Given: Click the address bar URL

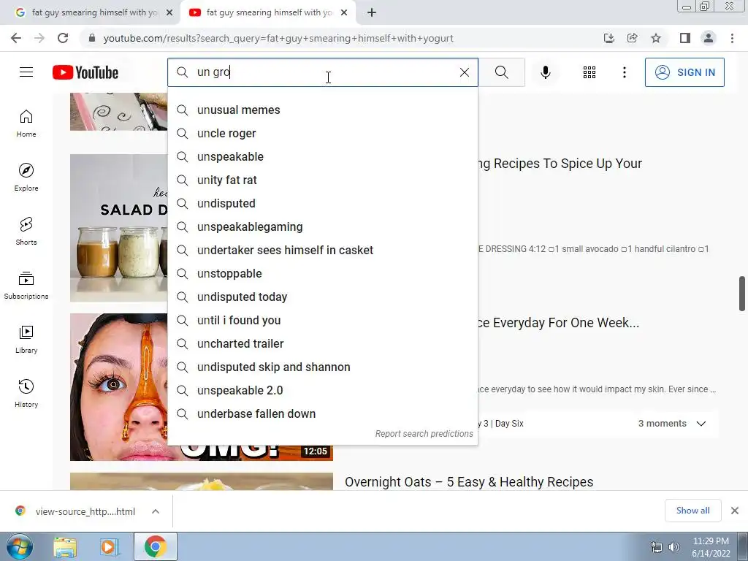Looking at the screenshot, I should [278, 38].
